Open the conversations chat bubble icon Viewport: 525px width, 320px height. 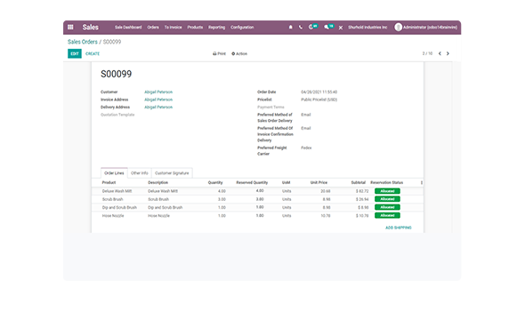[327, 27]
